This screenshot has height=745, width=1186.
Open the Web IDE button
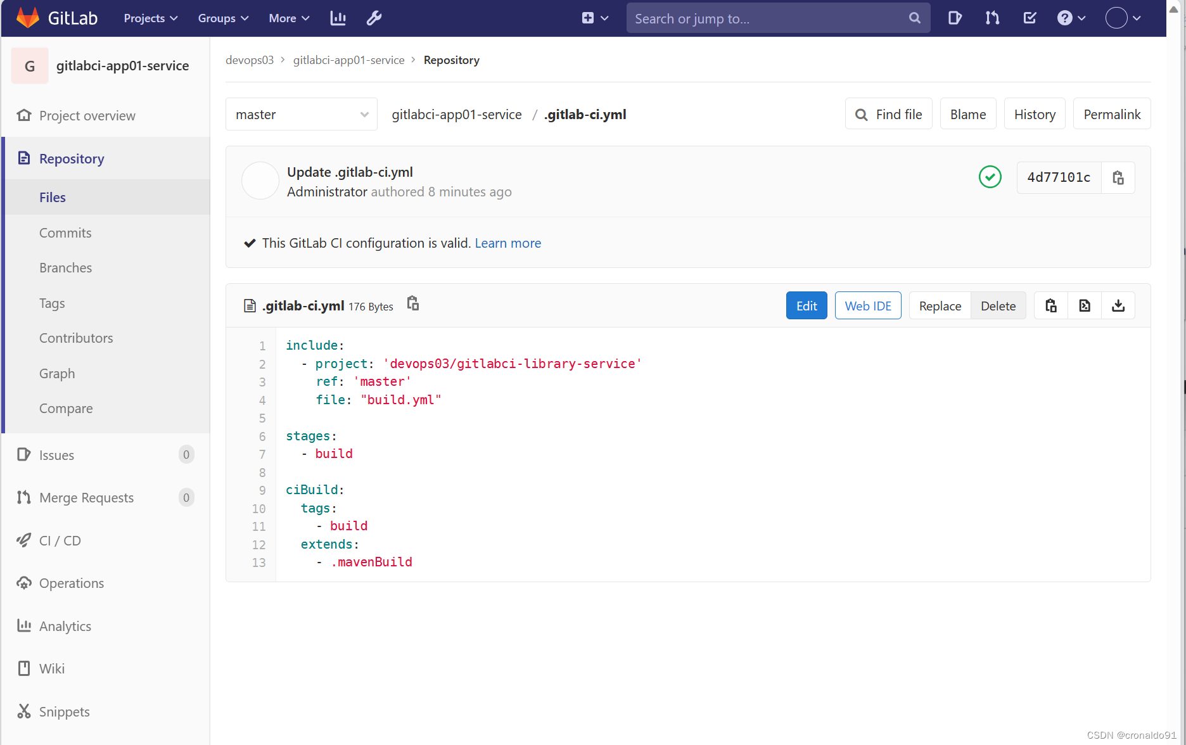[x=868, y=306]
